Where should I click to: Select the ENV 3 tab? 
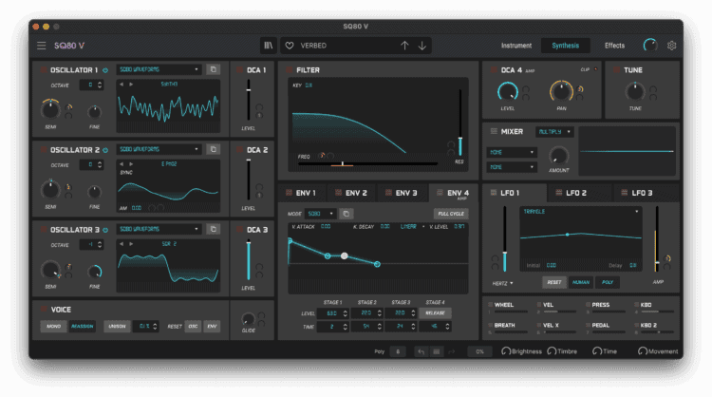402,193
